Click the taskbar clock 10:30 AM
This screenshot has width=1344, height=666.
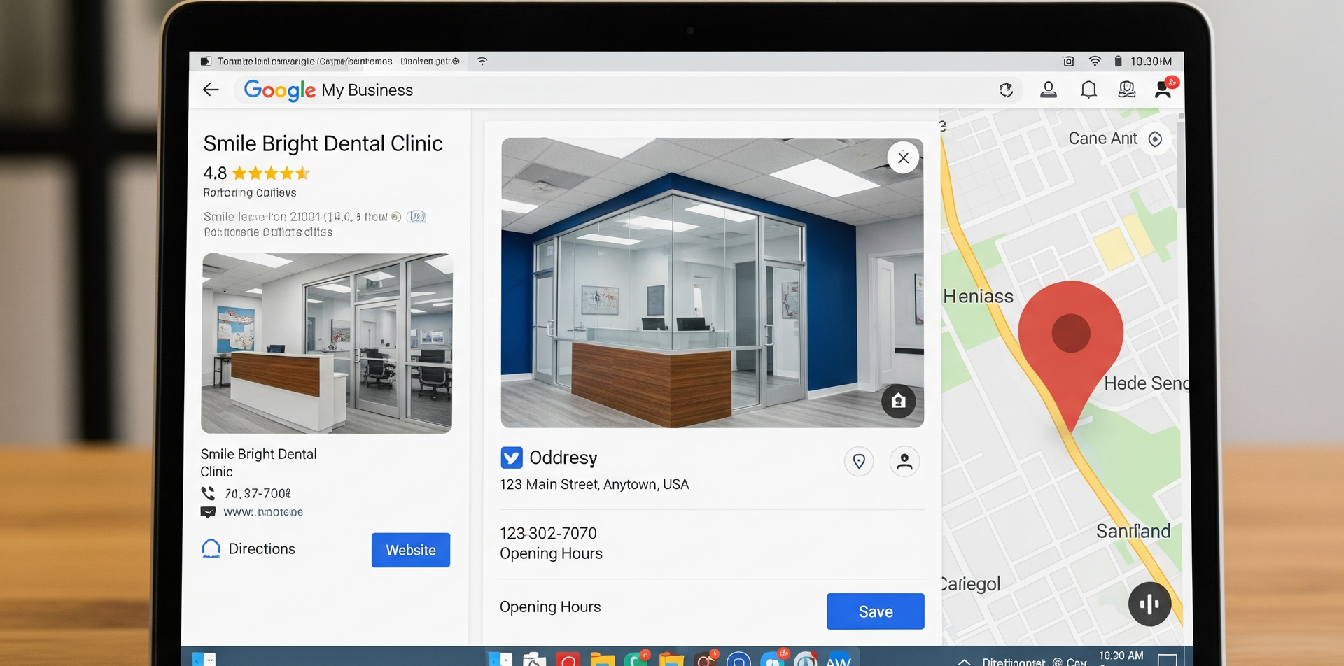coord(1121,656)
